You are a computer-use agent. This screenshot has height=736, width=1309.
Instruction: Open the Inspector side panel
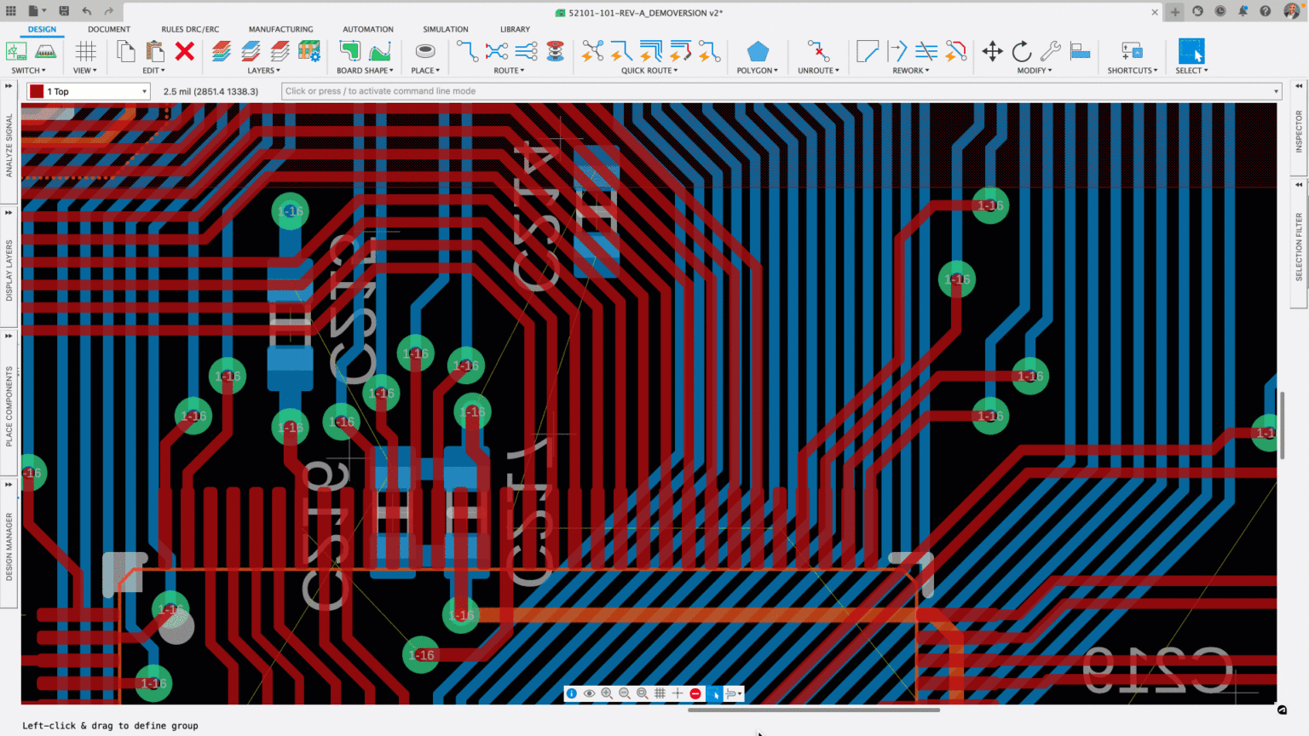[1299, 131]
